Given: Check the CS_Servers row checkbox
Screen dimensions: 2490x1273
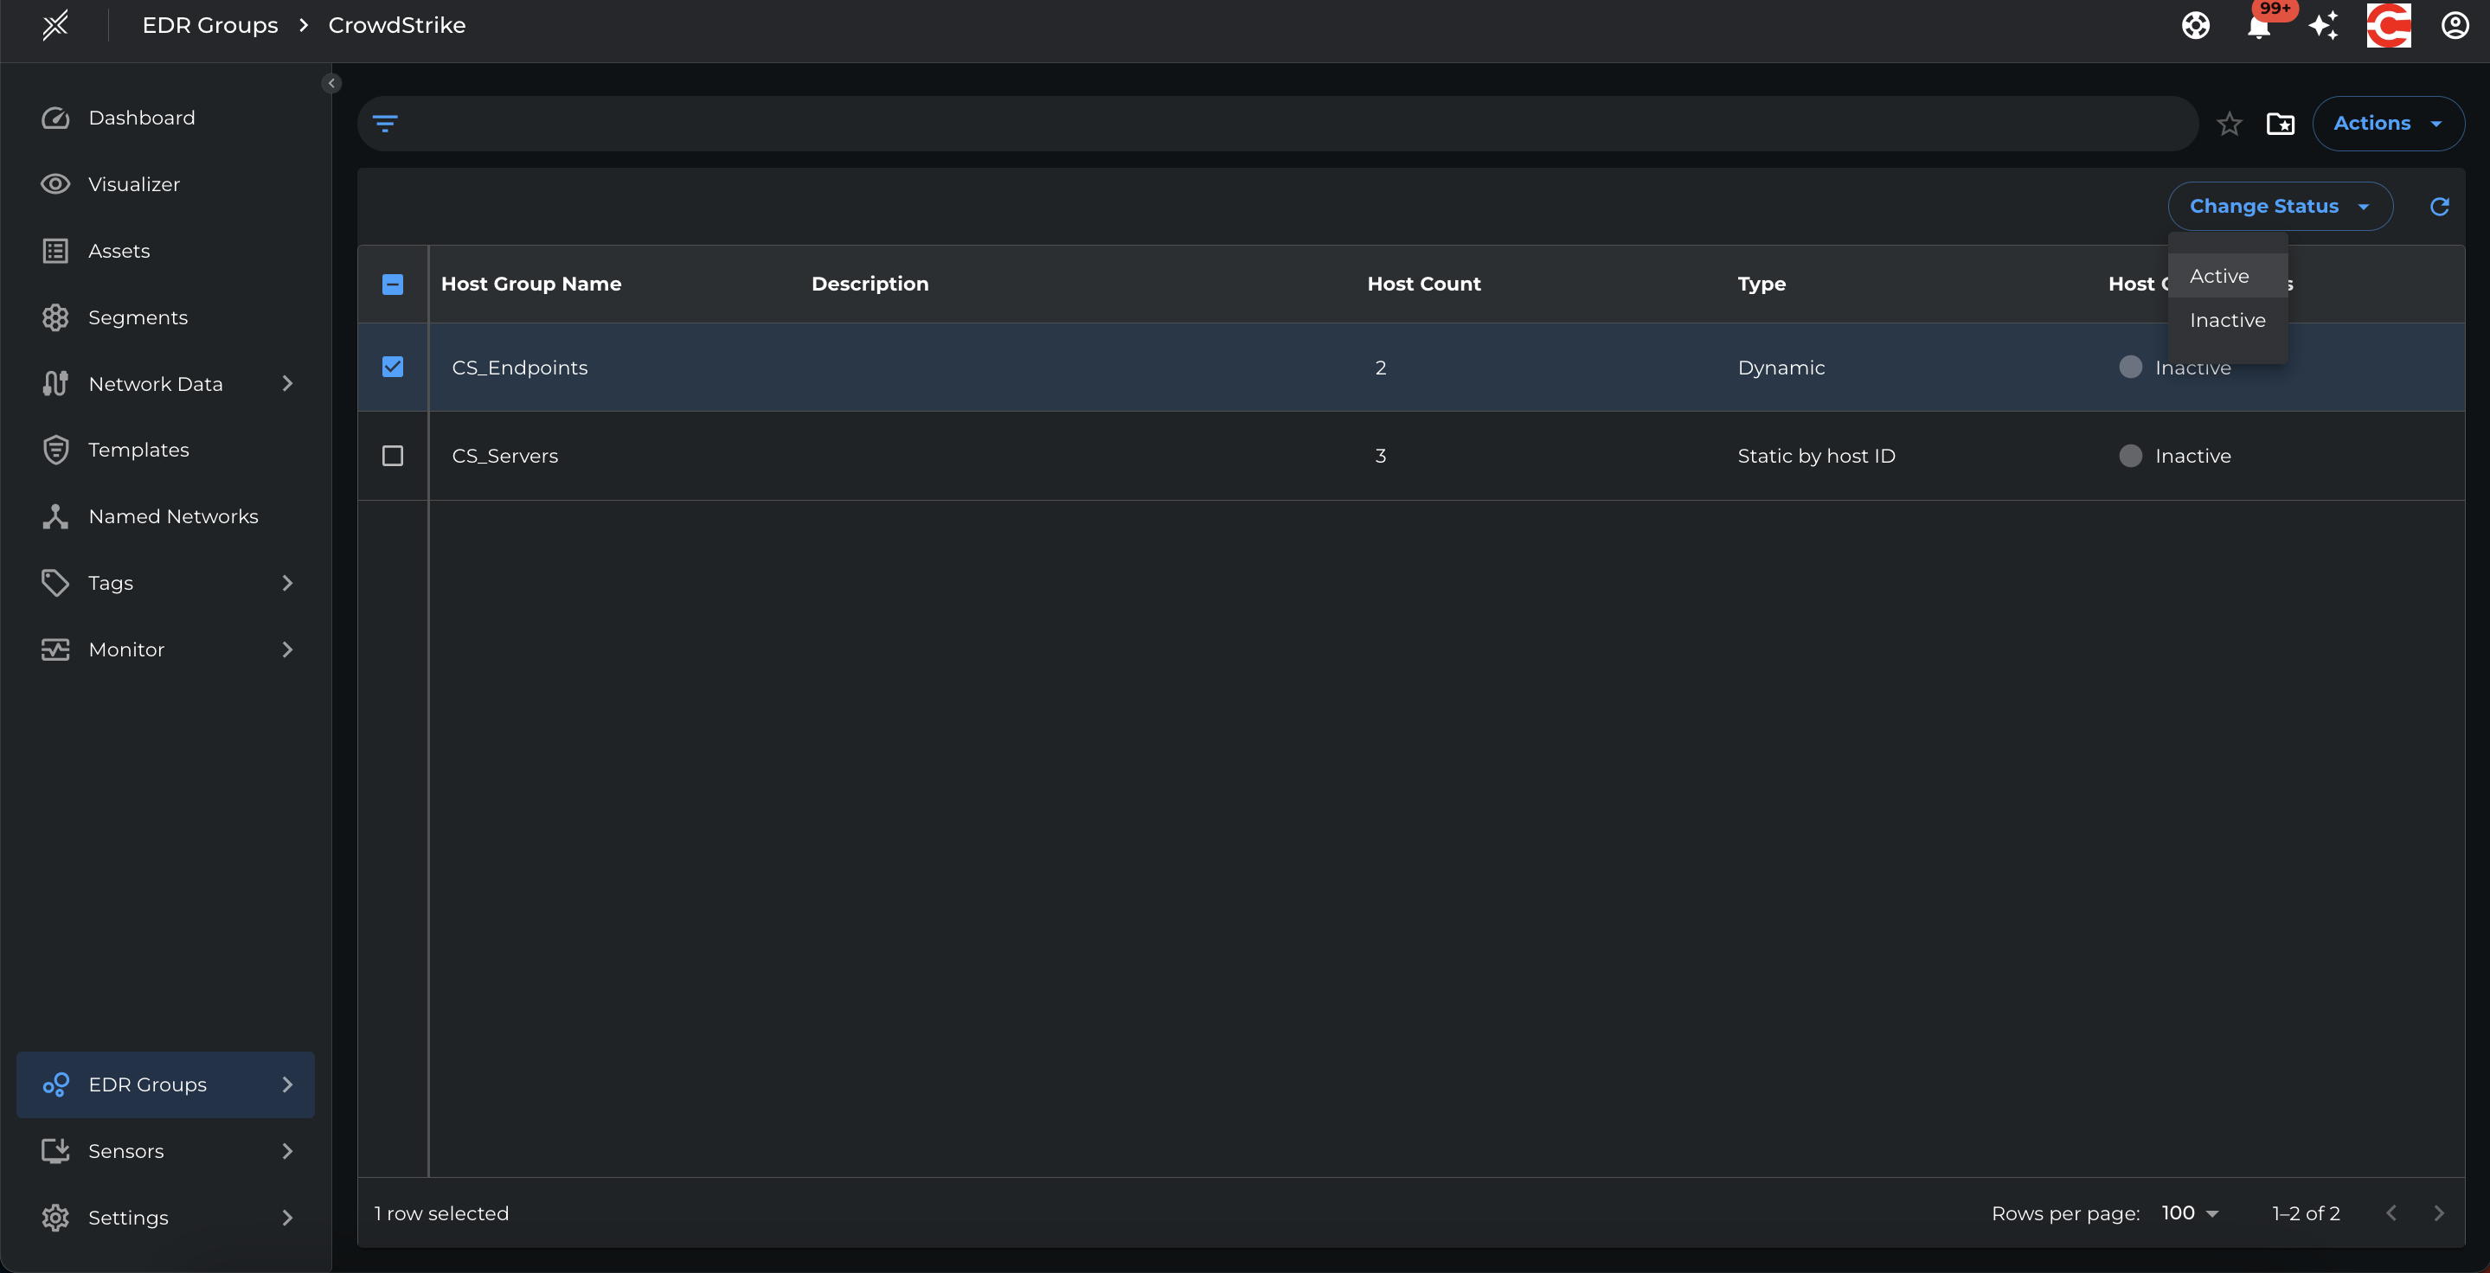Looking at the screenshot, I should pos(393,456).
